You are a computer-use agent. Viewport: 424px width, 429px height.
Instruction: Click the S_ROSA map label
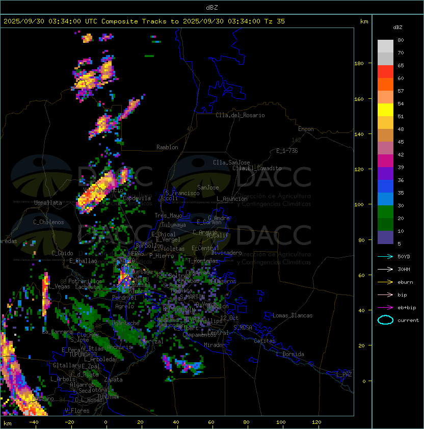click(243, 328)
